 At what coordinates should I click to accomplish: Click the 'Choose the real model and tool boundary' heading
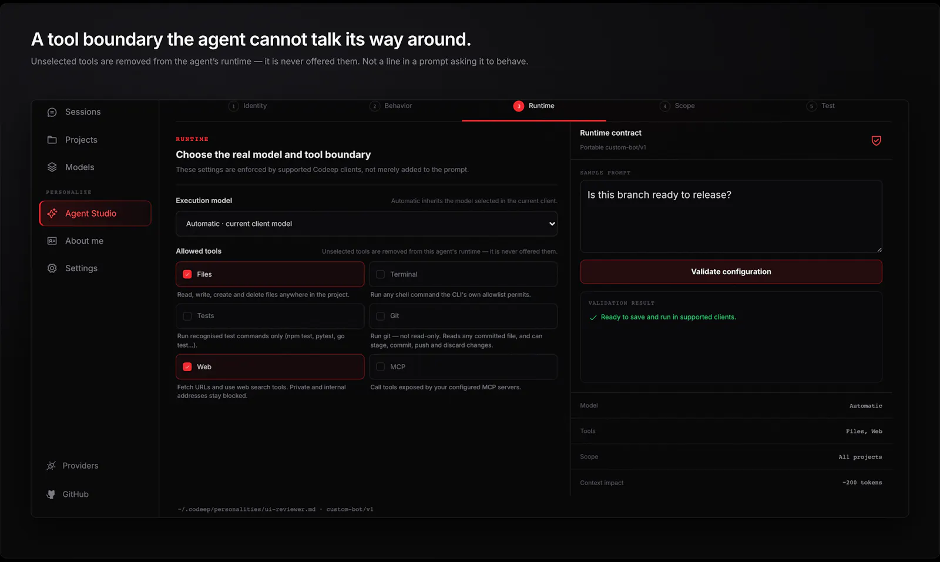pos(273,154)
